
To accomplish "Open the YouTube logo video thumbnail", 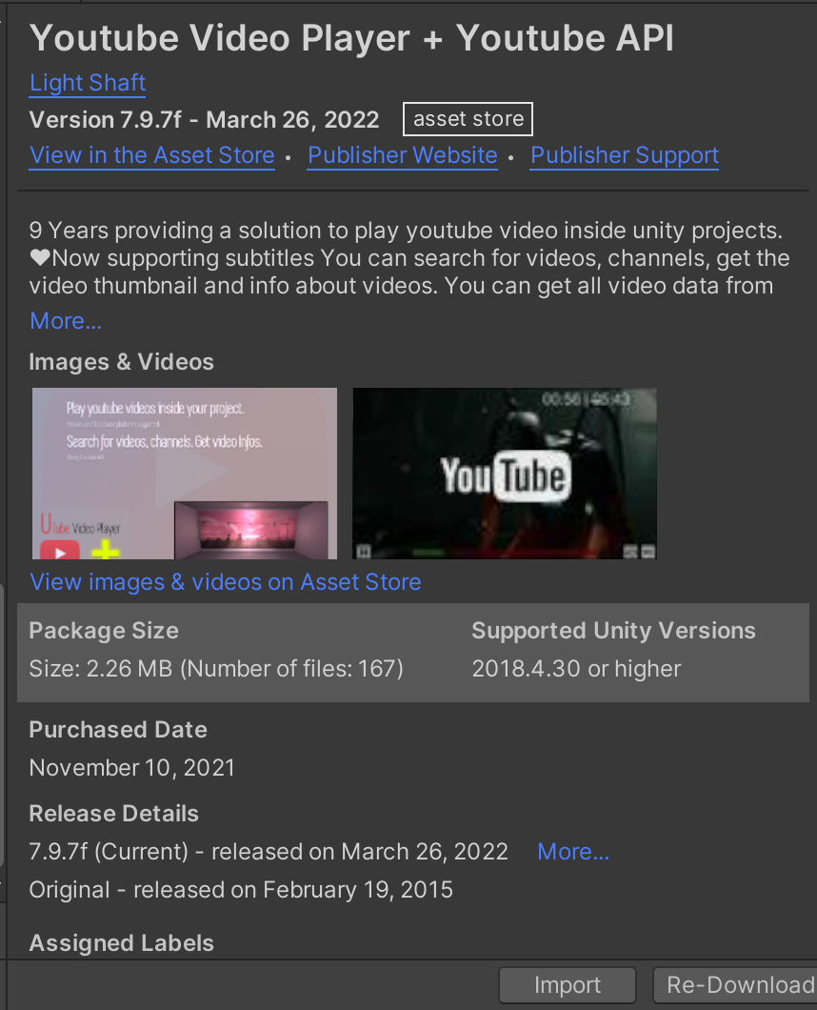I will tap(505, 474).
